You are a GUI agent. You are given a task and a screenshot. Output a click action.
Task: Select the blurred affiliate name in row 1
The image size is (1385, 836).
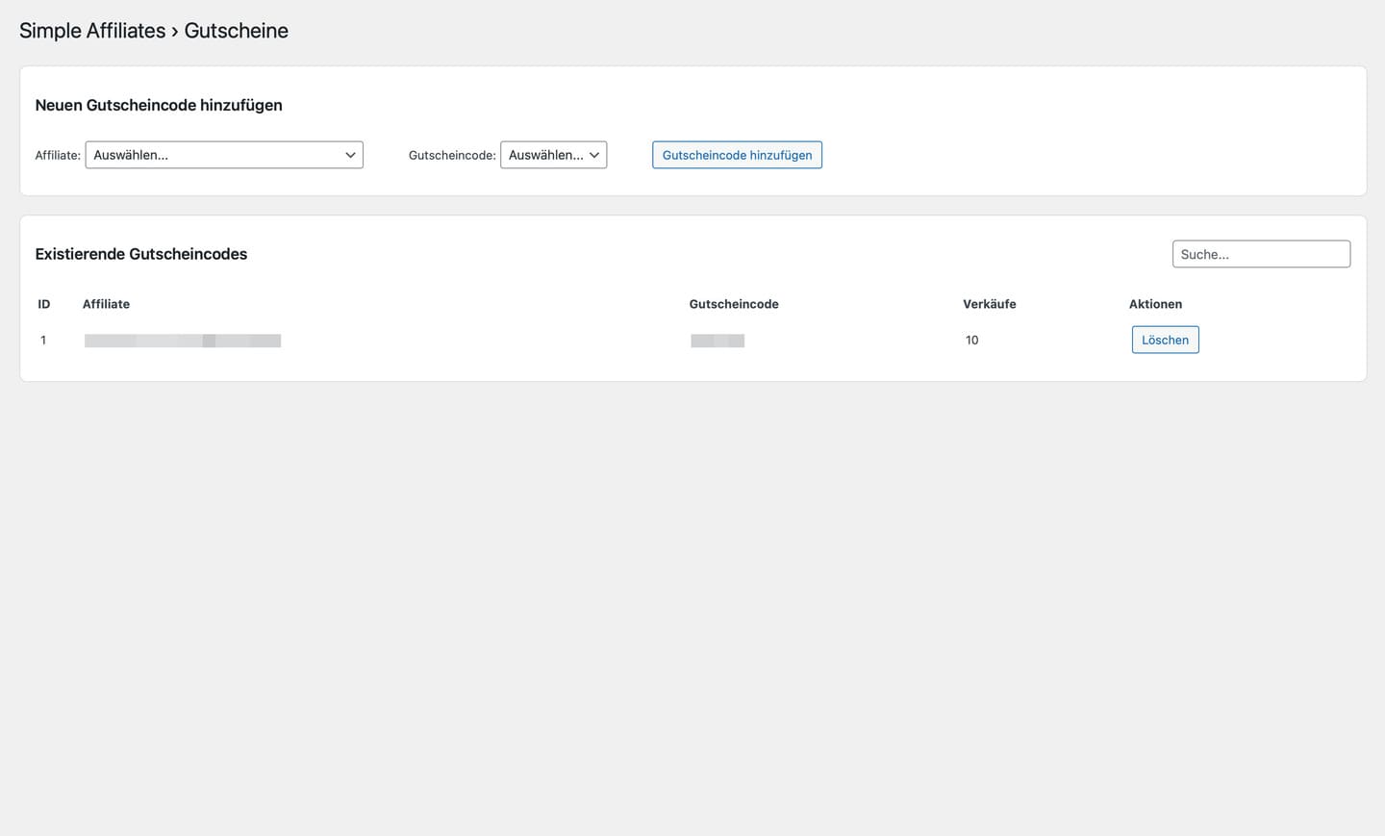[x=183, y=341]
